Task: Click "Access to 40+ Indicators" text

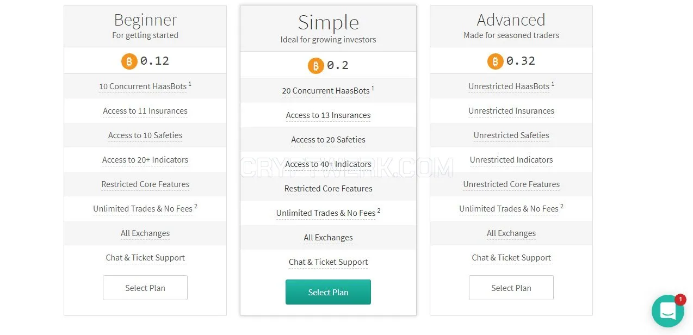Action: 328,164
